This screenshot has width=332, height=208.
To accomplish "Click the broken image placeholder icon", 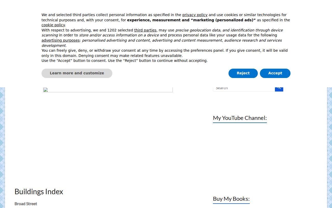I will (45, 90).
